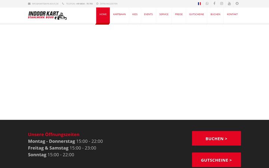Open the EVENTS menu item
This screenshot has height=168, width=269.
148,15
